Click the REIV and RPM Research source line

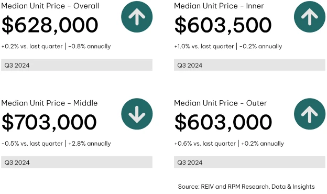click(246, 187)
